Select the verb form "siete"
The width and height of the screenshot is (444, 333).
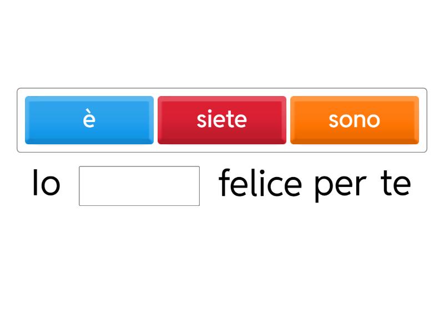point(222,120)
